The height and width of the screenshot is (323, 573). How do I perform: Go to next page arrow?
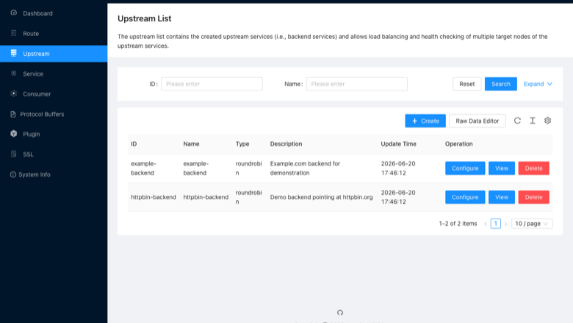click(x=505, y=224)
